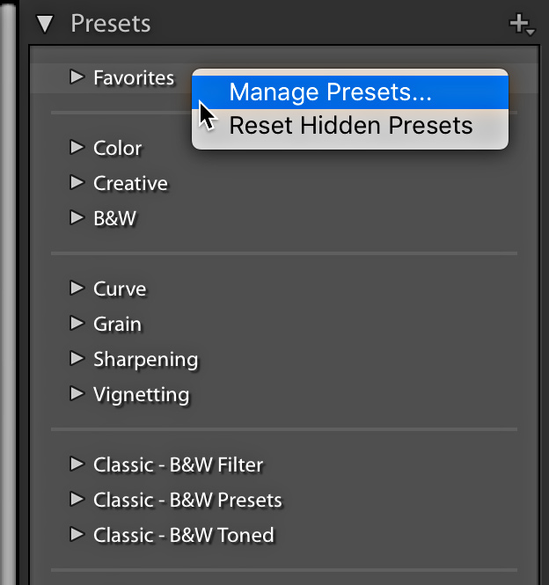The width and height of the screenshot is (549, 585).
Task: Click the Creative group name
Action: [130, 183]
